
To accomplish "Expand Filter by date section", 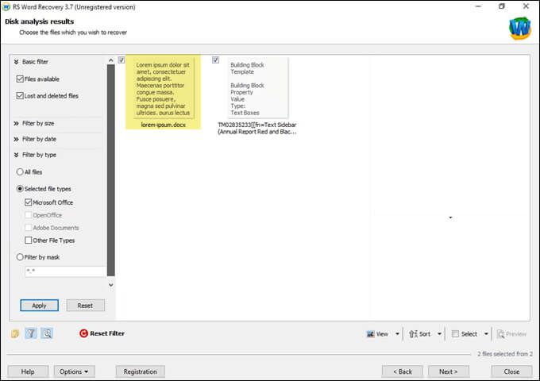I will 16,139.
